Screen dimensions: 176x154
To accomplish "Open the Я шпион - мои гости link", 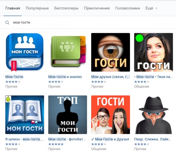I will point(25,139).
